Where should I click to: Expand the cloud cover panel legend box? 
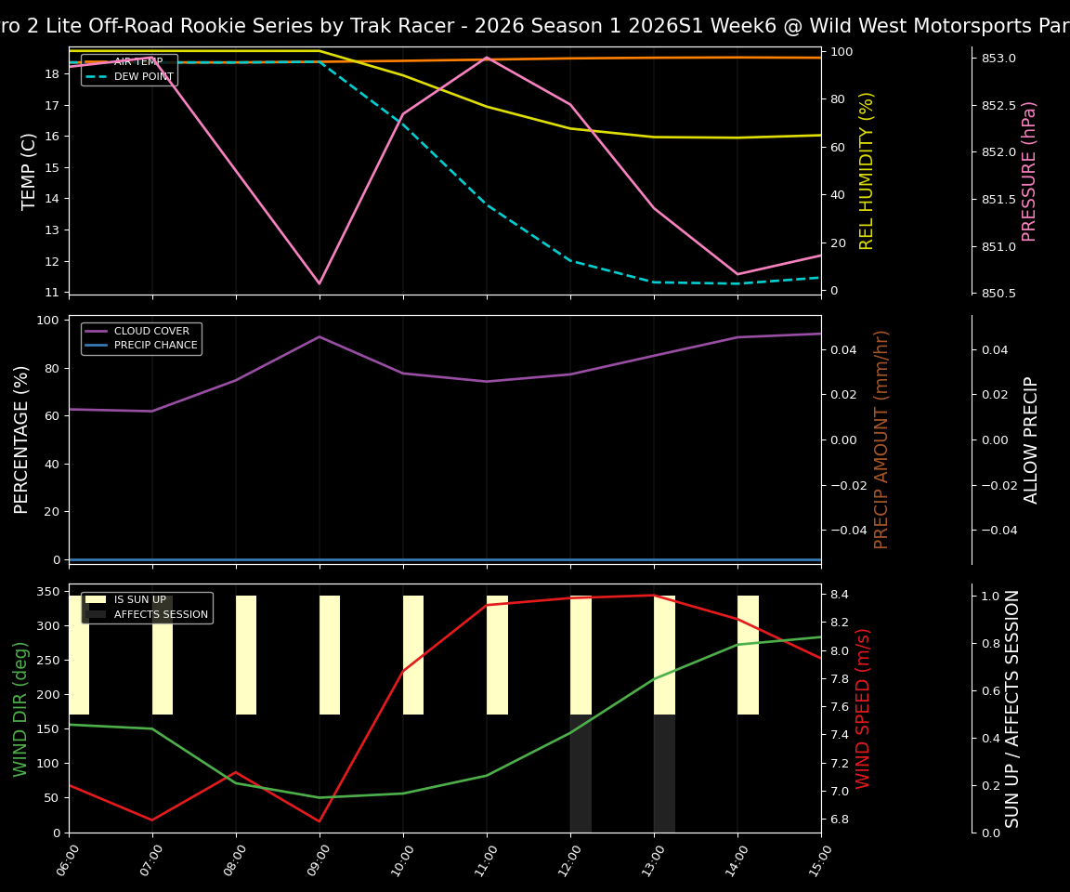tap(140, 337)
